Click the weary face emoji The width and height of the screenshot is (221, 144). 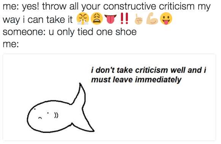(97, 18)
